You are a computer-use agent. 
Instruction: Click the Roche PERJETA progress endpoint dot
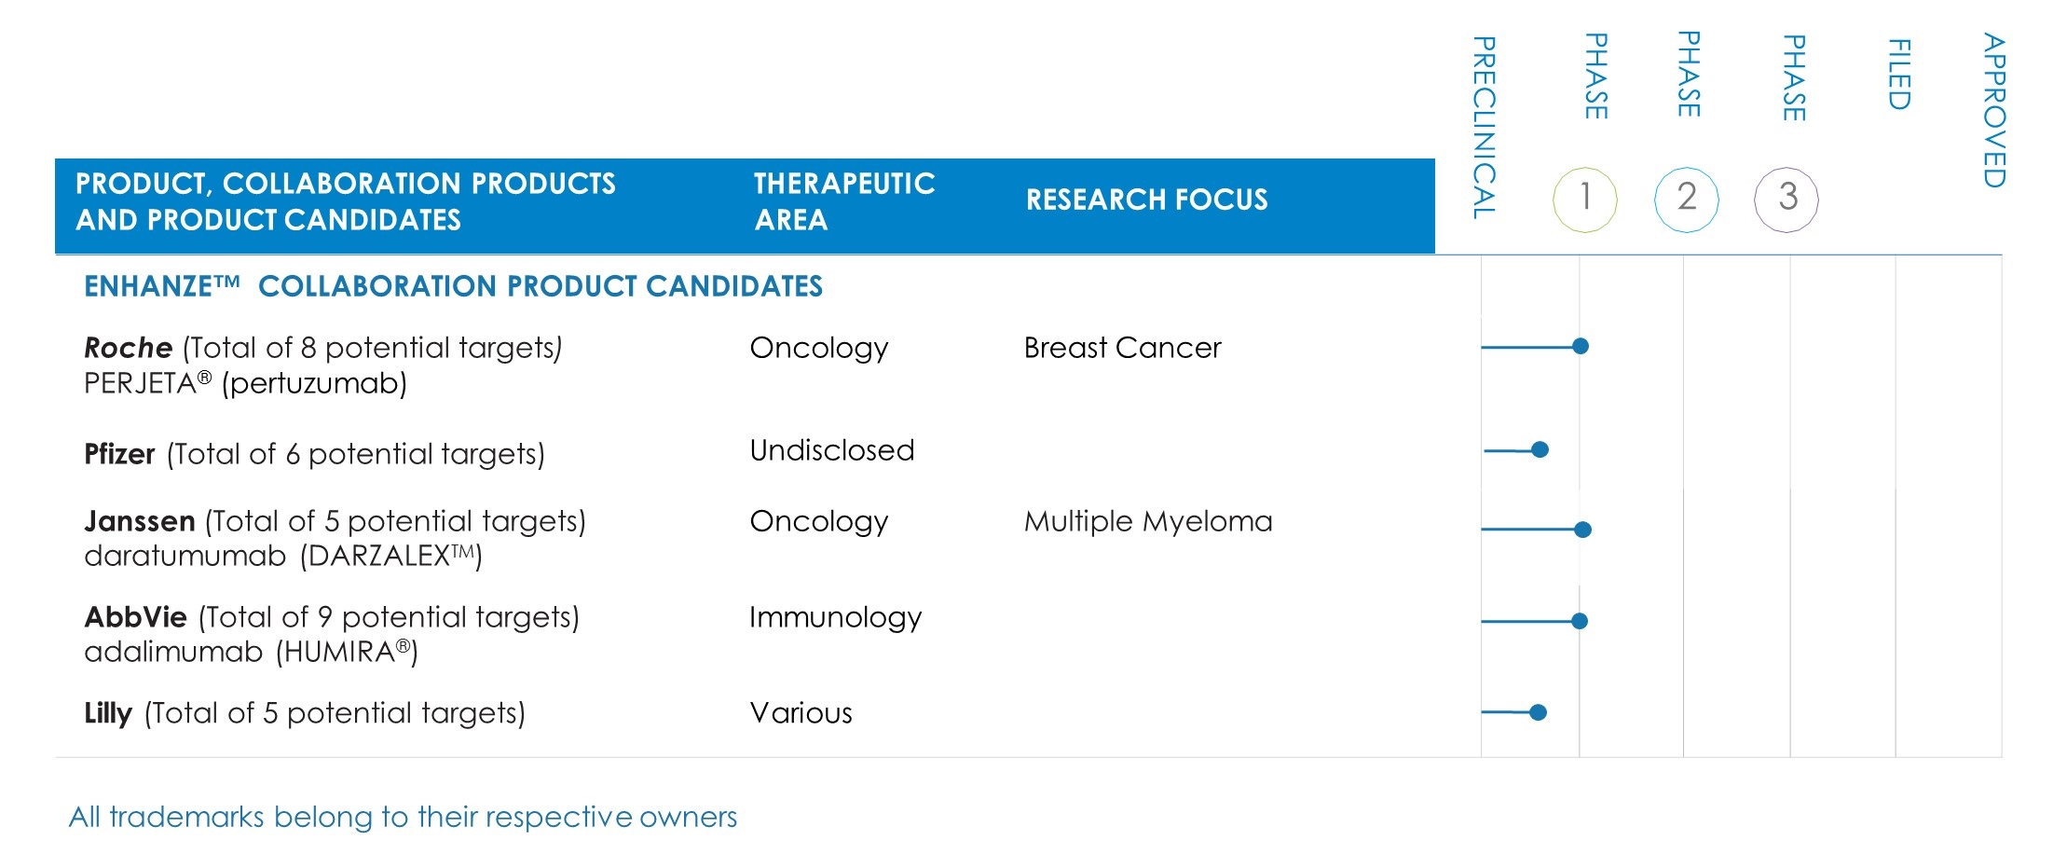(1581, 346)
